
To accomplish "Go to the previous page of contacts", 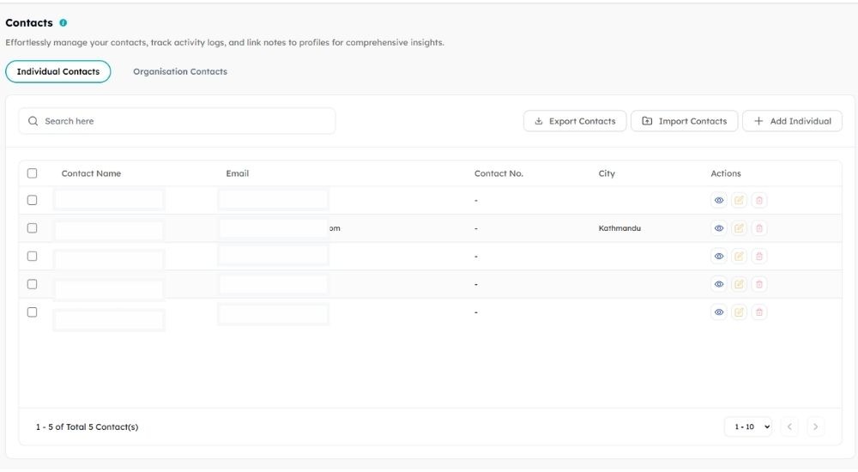I will pos(789,427).
